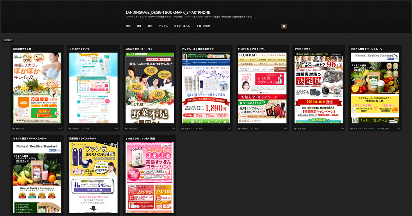Open the RSS feed icon
Screen dimensions: 412x216
click(x=284, y=26)
